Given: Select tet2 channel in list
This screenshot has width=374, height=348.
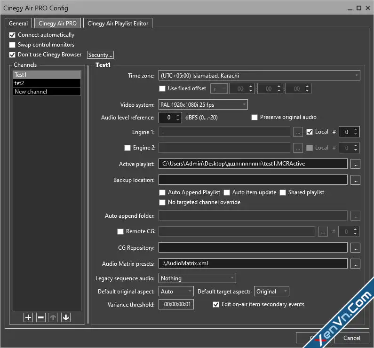Looking at the screenshot, I should 47,83.
